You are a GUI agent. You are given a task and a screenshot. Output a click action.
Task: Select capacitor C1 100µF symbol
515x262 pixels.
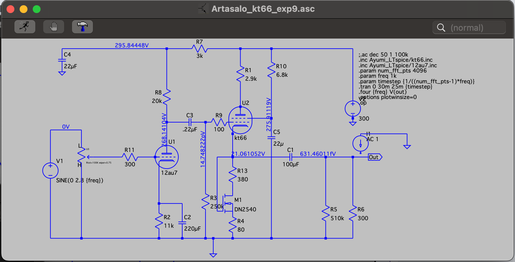click(291, 157)
